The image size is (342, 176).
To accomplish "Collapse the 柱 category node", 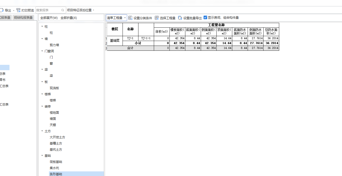I will pos(42,27).
